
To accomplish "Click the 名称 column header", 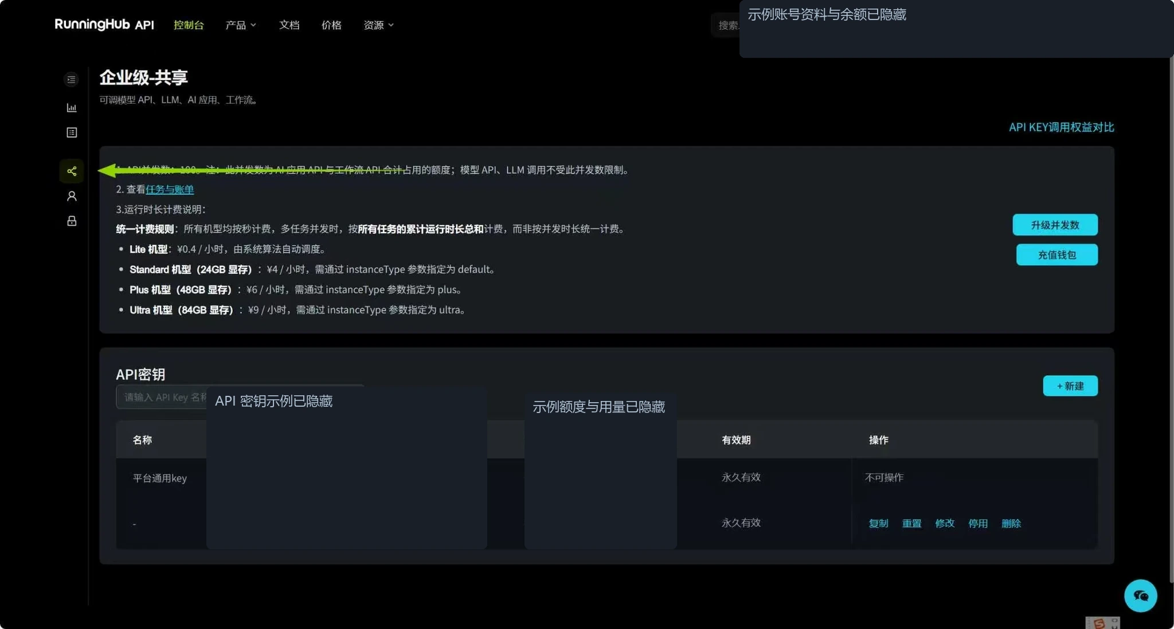I will click(142, 440).
